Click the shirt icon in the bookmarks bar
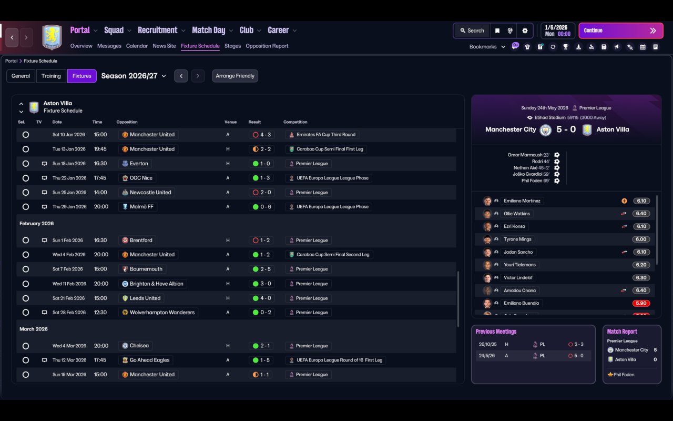Screen dimensions: 673x421 tap(527, 47)
